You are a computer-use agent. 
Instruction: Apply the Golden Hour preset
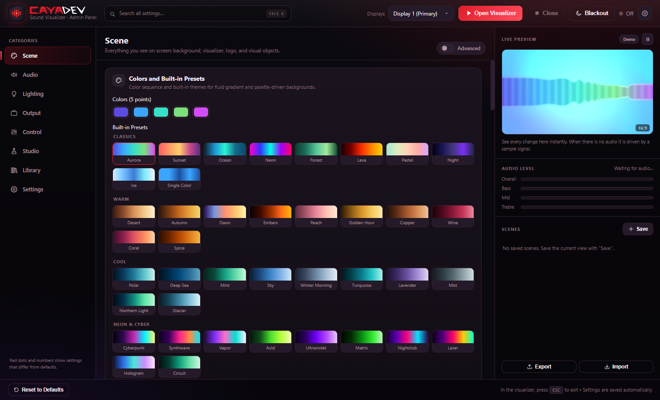point(362,216)
